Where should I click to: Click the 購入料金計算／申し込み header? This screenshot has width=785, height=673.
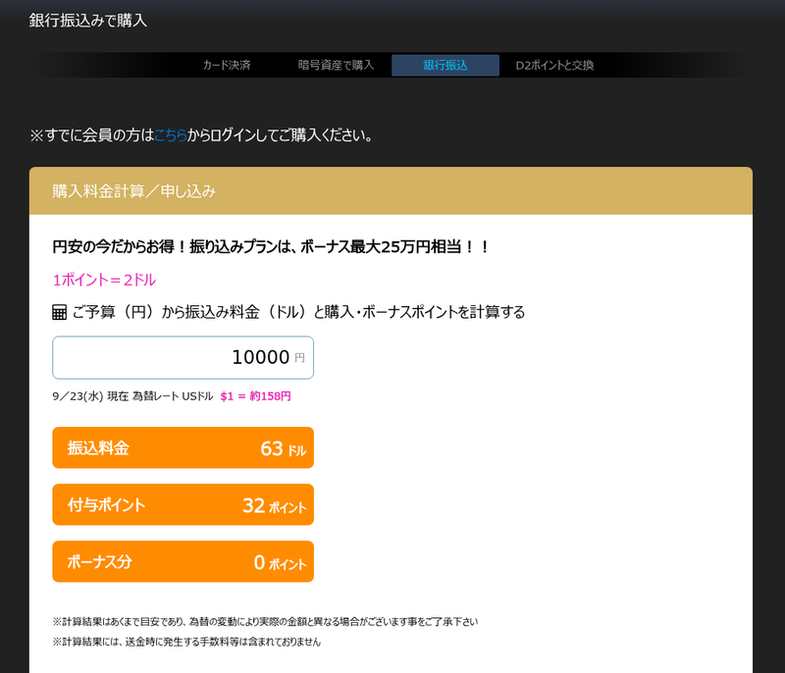391,190
